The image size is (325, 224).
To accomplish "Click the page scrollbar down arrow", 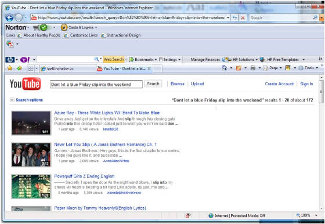I will pos(322,208).
